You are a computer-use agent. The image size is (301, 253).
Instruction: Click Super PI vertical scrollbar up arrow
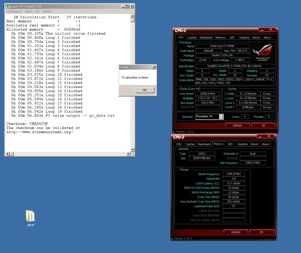tap(132, 16)
